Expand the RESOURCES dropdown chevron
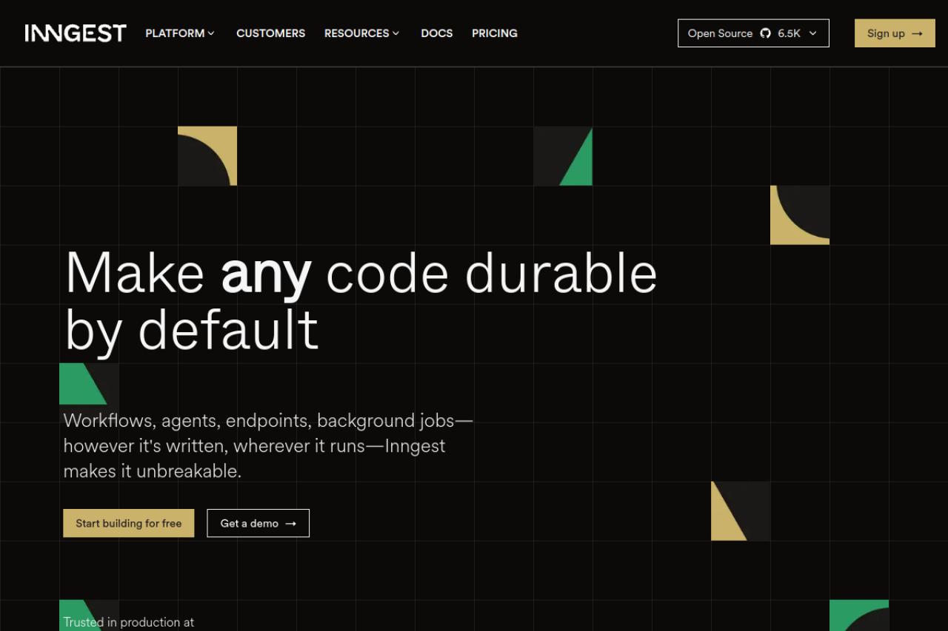The image size is (948, 631). [x=396, y=33]
